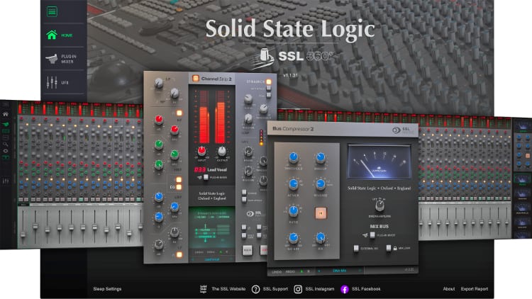Image resolution: width=532 pixels, height=299 pixels.
Task: Enable External S/C on Bus Compressor
Action: coord(356,248)
